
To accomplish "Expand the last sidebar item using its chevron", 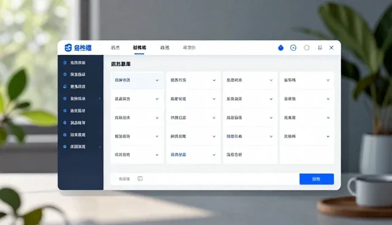I will click(100, 147).
